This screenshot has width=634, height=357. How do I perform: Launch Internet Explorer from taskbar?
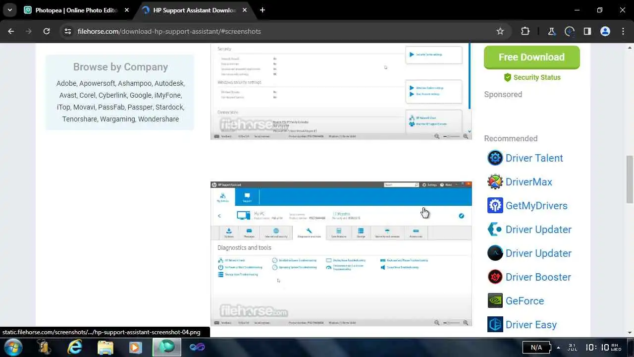click(x=75, y=347)
